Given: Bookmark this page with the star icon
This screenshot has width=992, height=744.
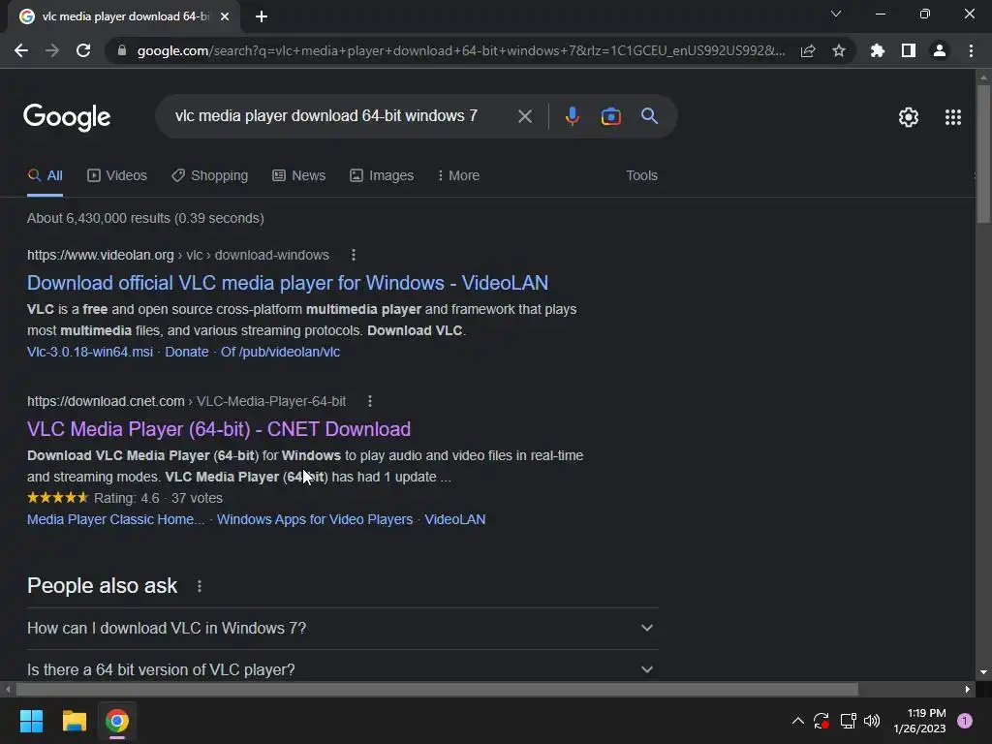Looking at the screenshot, I should coord(839,50).
